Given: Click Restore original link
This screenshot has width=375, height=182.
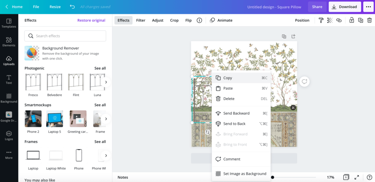Looking at the screenshot, I should coord(91,20).
